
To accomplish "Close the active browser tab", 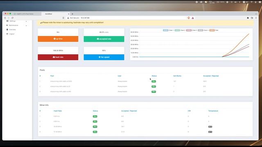I will [x=68, y=14].
